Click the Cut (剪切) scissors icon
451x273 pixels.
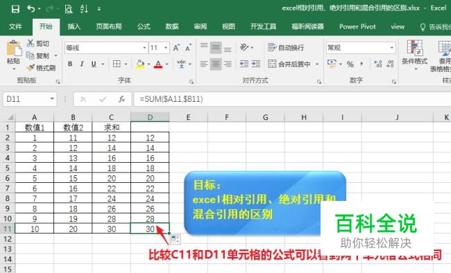31,44
